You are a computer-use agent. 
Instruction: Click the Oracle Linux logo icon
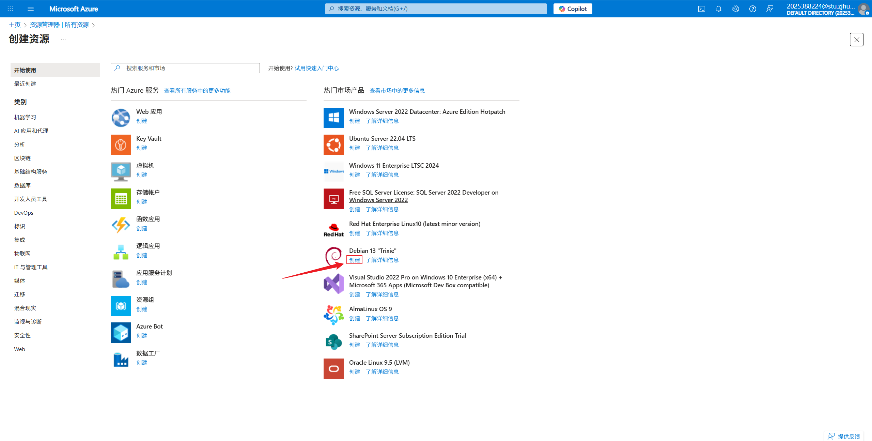click(x=334, y=368)
